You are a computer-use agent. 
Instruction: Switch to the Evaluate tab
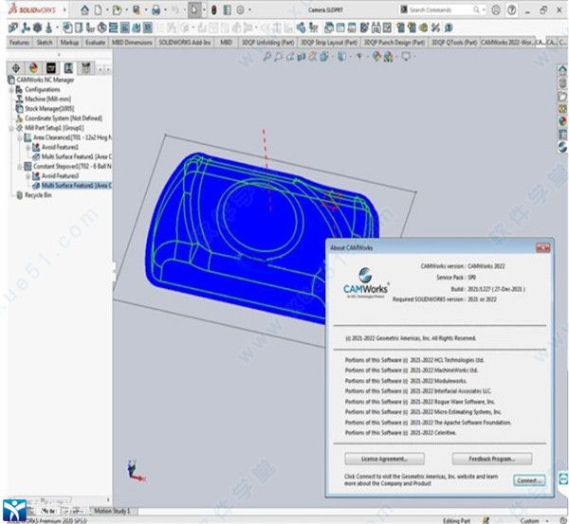pyautogui.click(x=95, y=43)
